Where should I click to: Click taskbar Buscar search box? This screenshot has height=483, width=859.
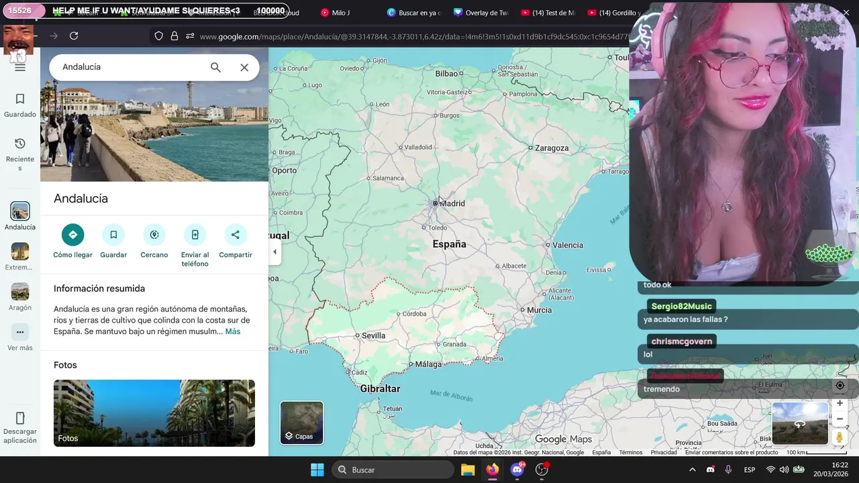click(393, 470)
